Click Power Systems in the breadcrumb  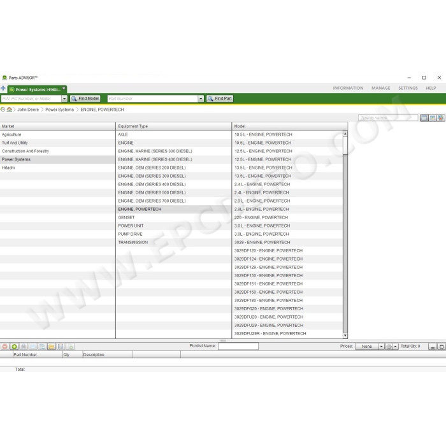click(59, 110)
